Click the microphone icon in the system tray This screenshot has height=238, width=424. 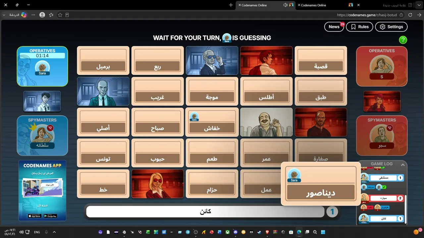pos(46,232)
